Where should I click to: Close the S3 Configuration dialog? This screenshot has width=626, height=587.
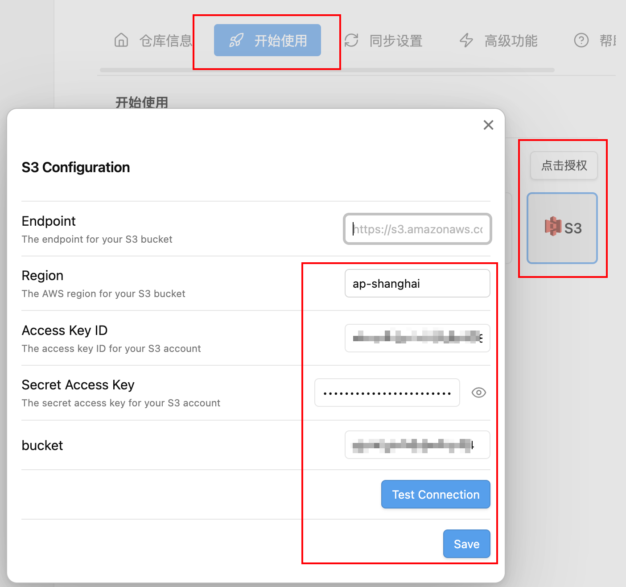click(x=488, y=125)
